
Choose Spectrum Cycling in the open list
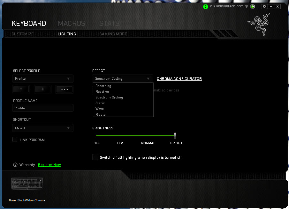[x=123, y=97]
